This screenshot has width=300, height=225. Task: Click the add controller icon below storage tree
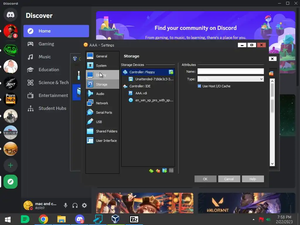point(151,171)
